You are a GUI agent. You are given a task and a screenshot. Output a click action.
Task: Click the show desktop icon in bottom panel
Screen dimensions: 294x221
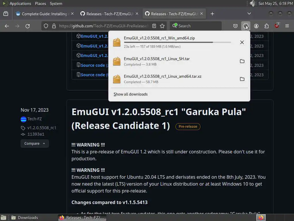3,218
